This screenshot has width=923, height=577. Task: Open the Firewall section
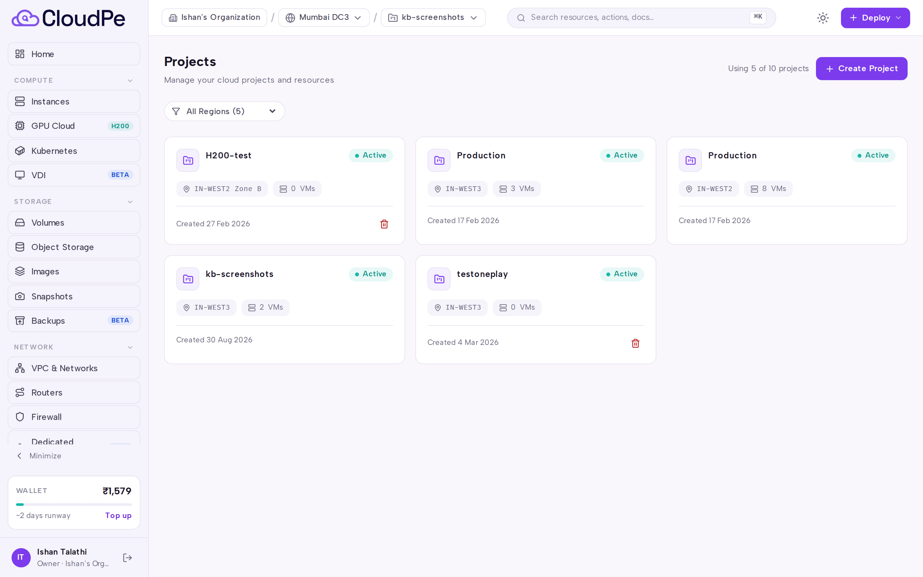[74, 417]
